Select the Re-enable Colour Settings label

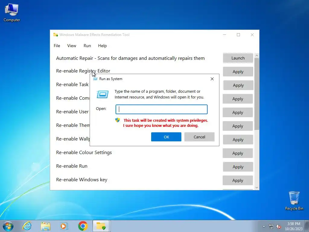[84, 153]
